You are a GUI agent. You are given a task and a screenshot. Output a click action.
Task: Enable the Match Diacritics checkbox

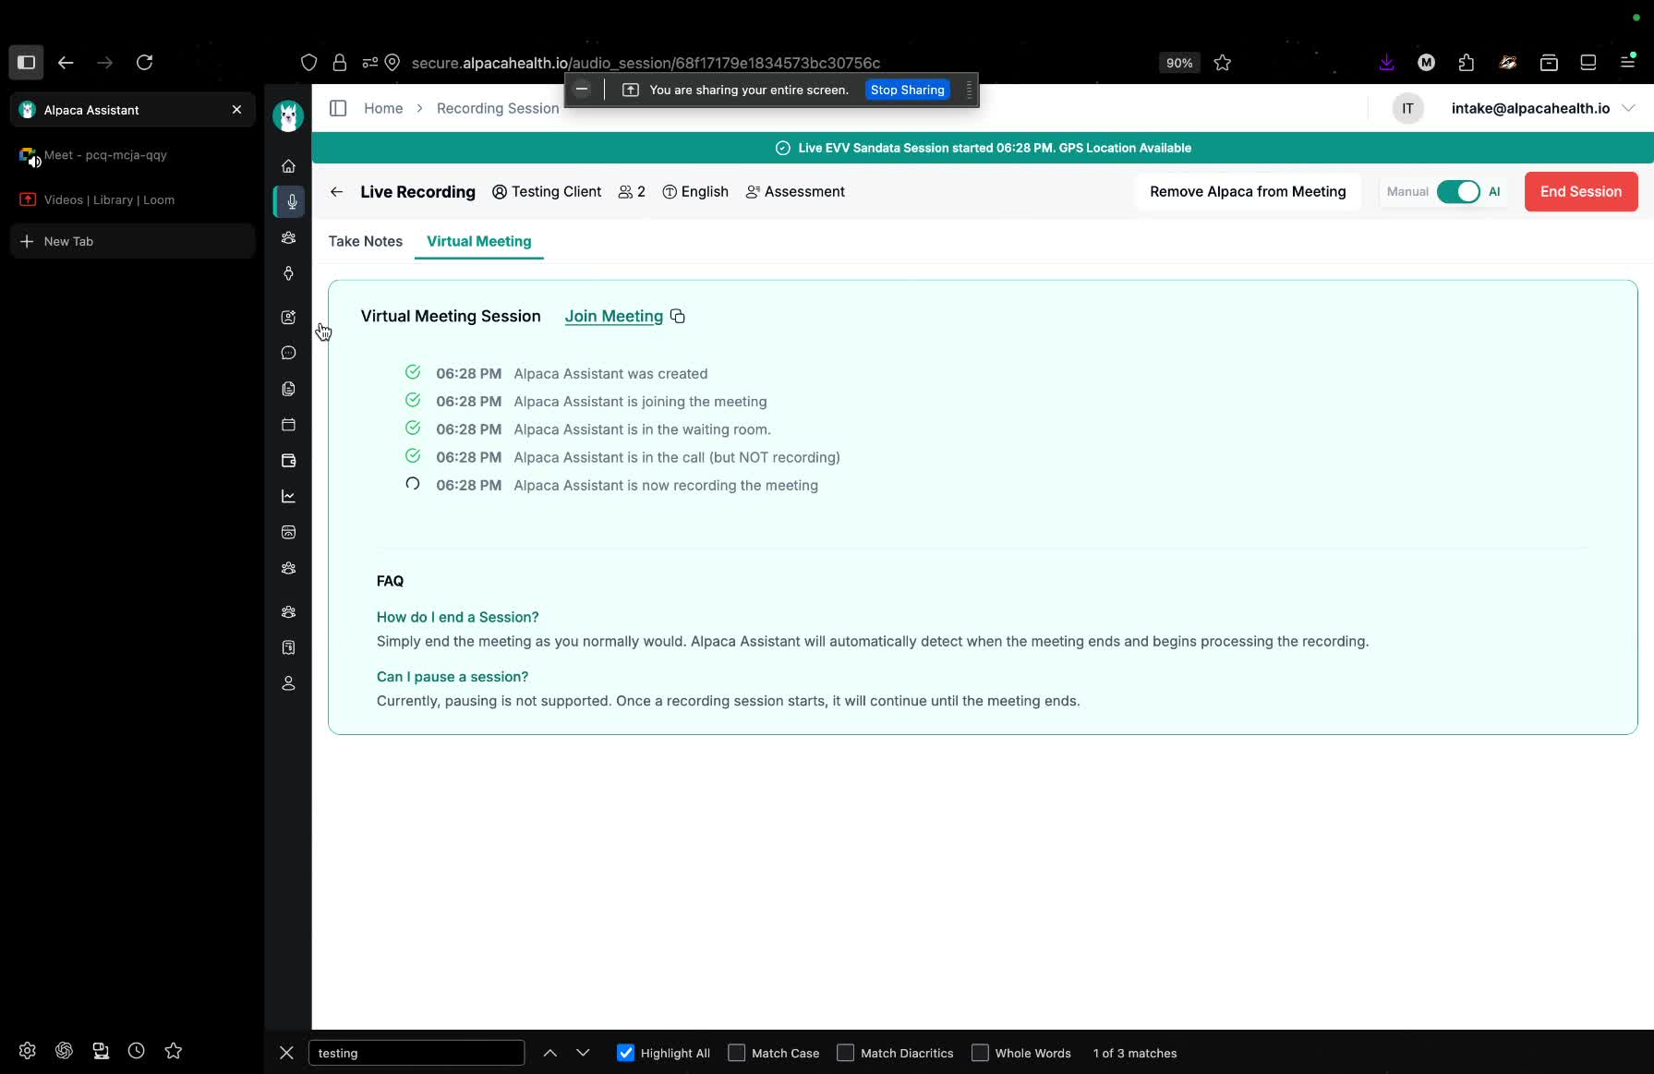(x=845, y=1053)
